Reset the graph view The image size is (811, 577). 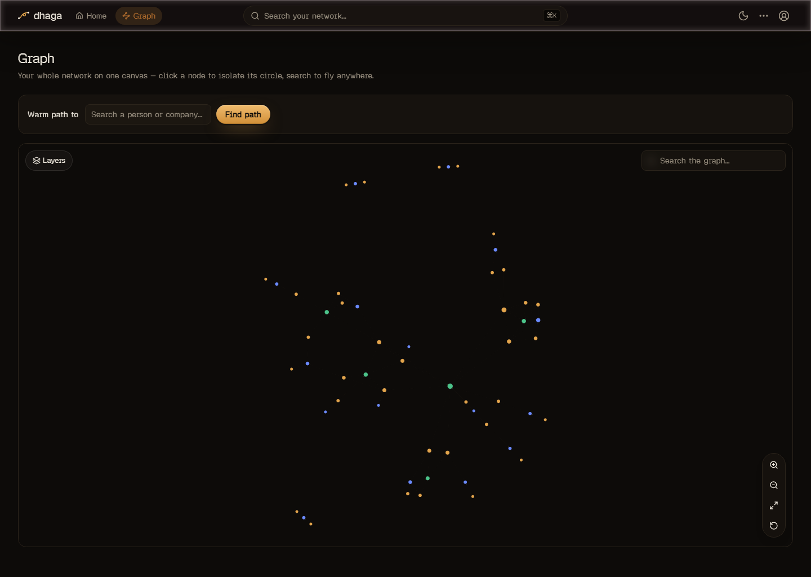point(774,526)
